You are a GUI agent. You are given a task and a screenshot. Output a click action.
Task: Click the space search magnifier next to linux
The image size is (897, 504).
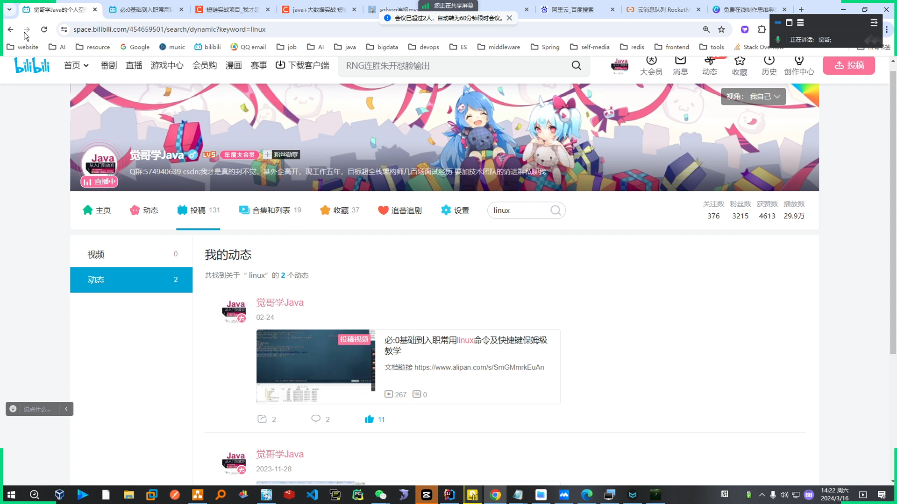[555, 210]
